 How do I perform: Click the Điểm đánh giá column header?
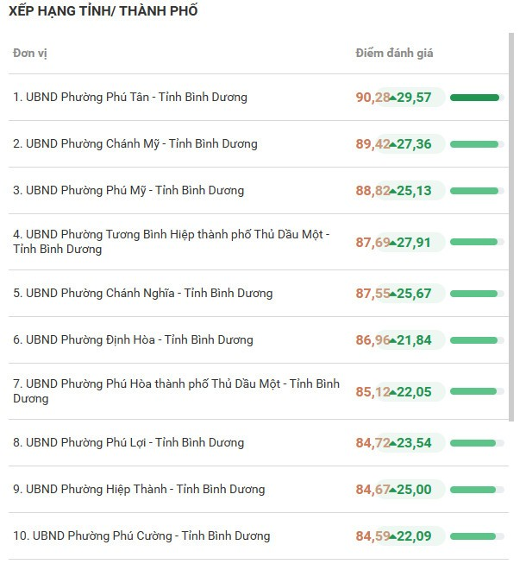pos(394,54)
